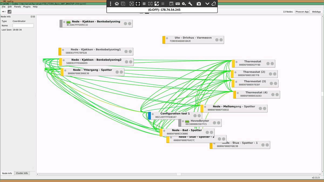Click blue color bar of Configuration tool 1
The height and width of the screenshot is (182, 324).
149,116
